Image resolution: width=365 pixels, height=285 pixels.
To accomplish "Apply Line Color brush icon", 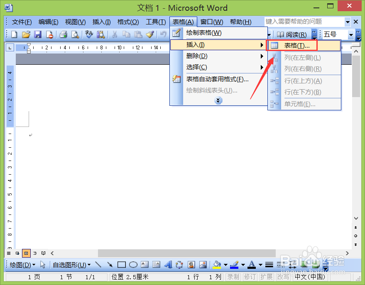I will tap(235, 265).
